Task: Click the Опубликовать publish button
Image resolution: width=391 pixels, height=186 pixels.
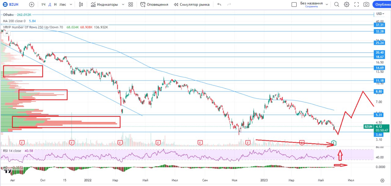Action: 382,5
